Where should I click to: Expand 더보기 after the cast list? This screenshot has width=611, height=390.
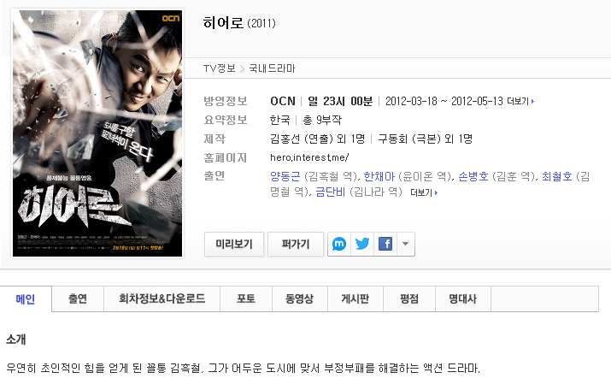pos(424,192)
